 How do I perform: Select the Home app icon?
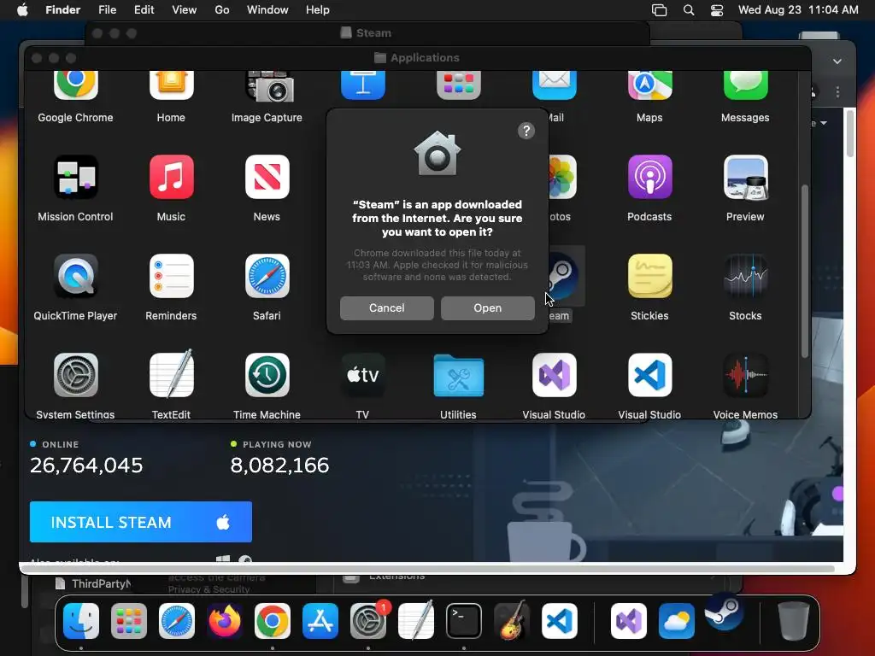point(171,85)
